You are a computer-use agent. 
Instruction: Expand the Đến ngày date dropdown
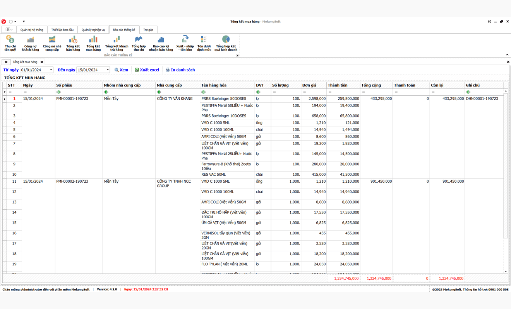click(108, 70)
